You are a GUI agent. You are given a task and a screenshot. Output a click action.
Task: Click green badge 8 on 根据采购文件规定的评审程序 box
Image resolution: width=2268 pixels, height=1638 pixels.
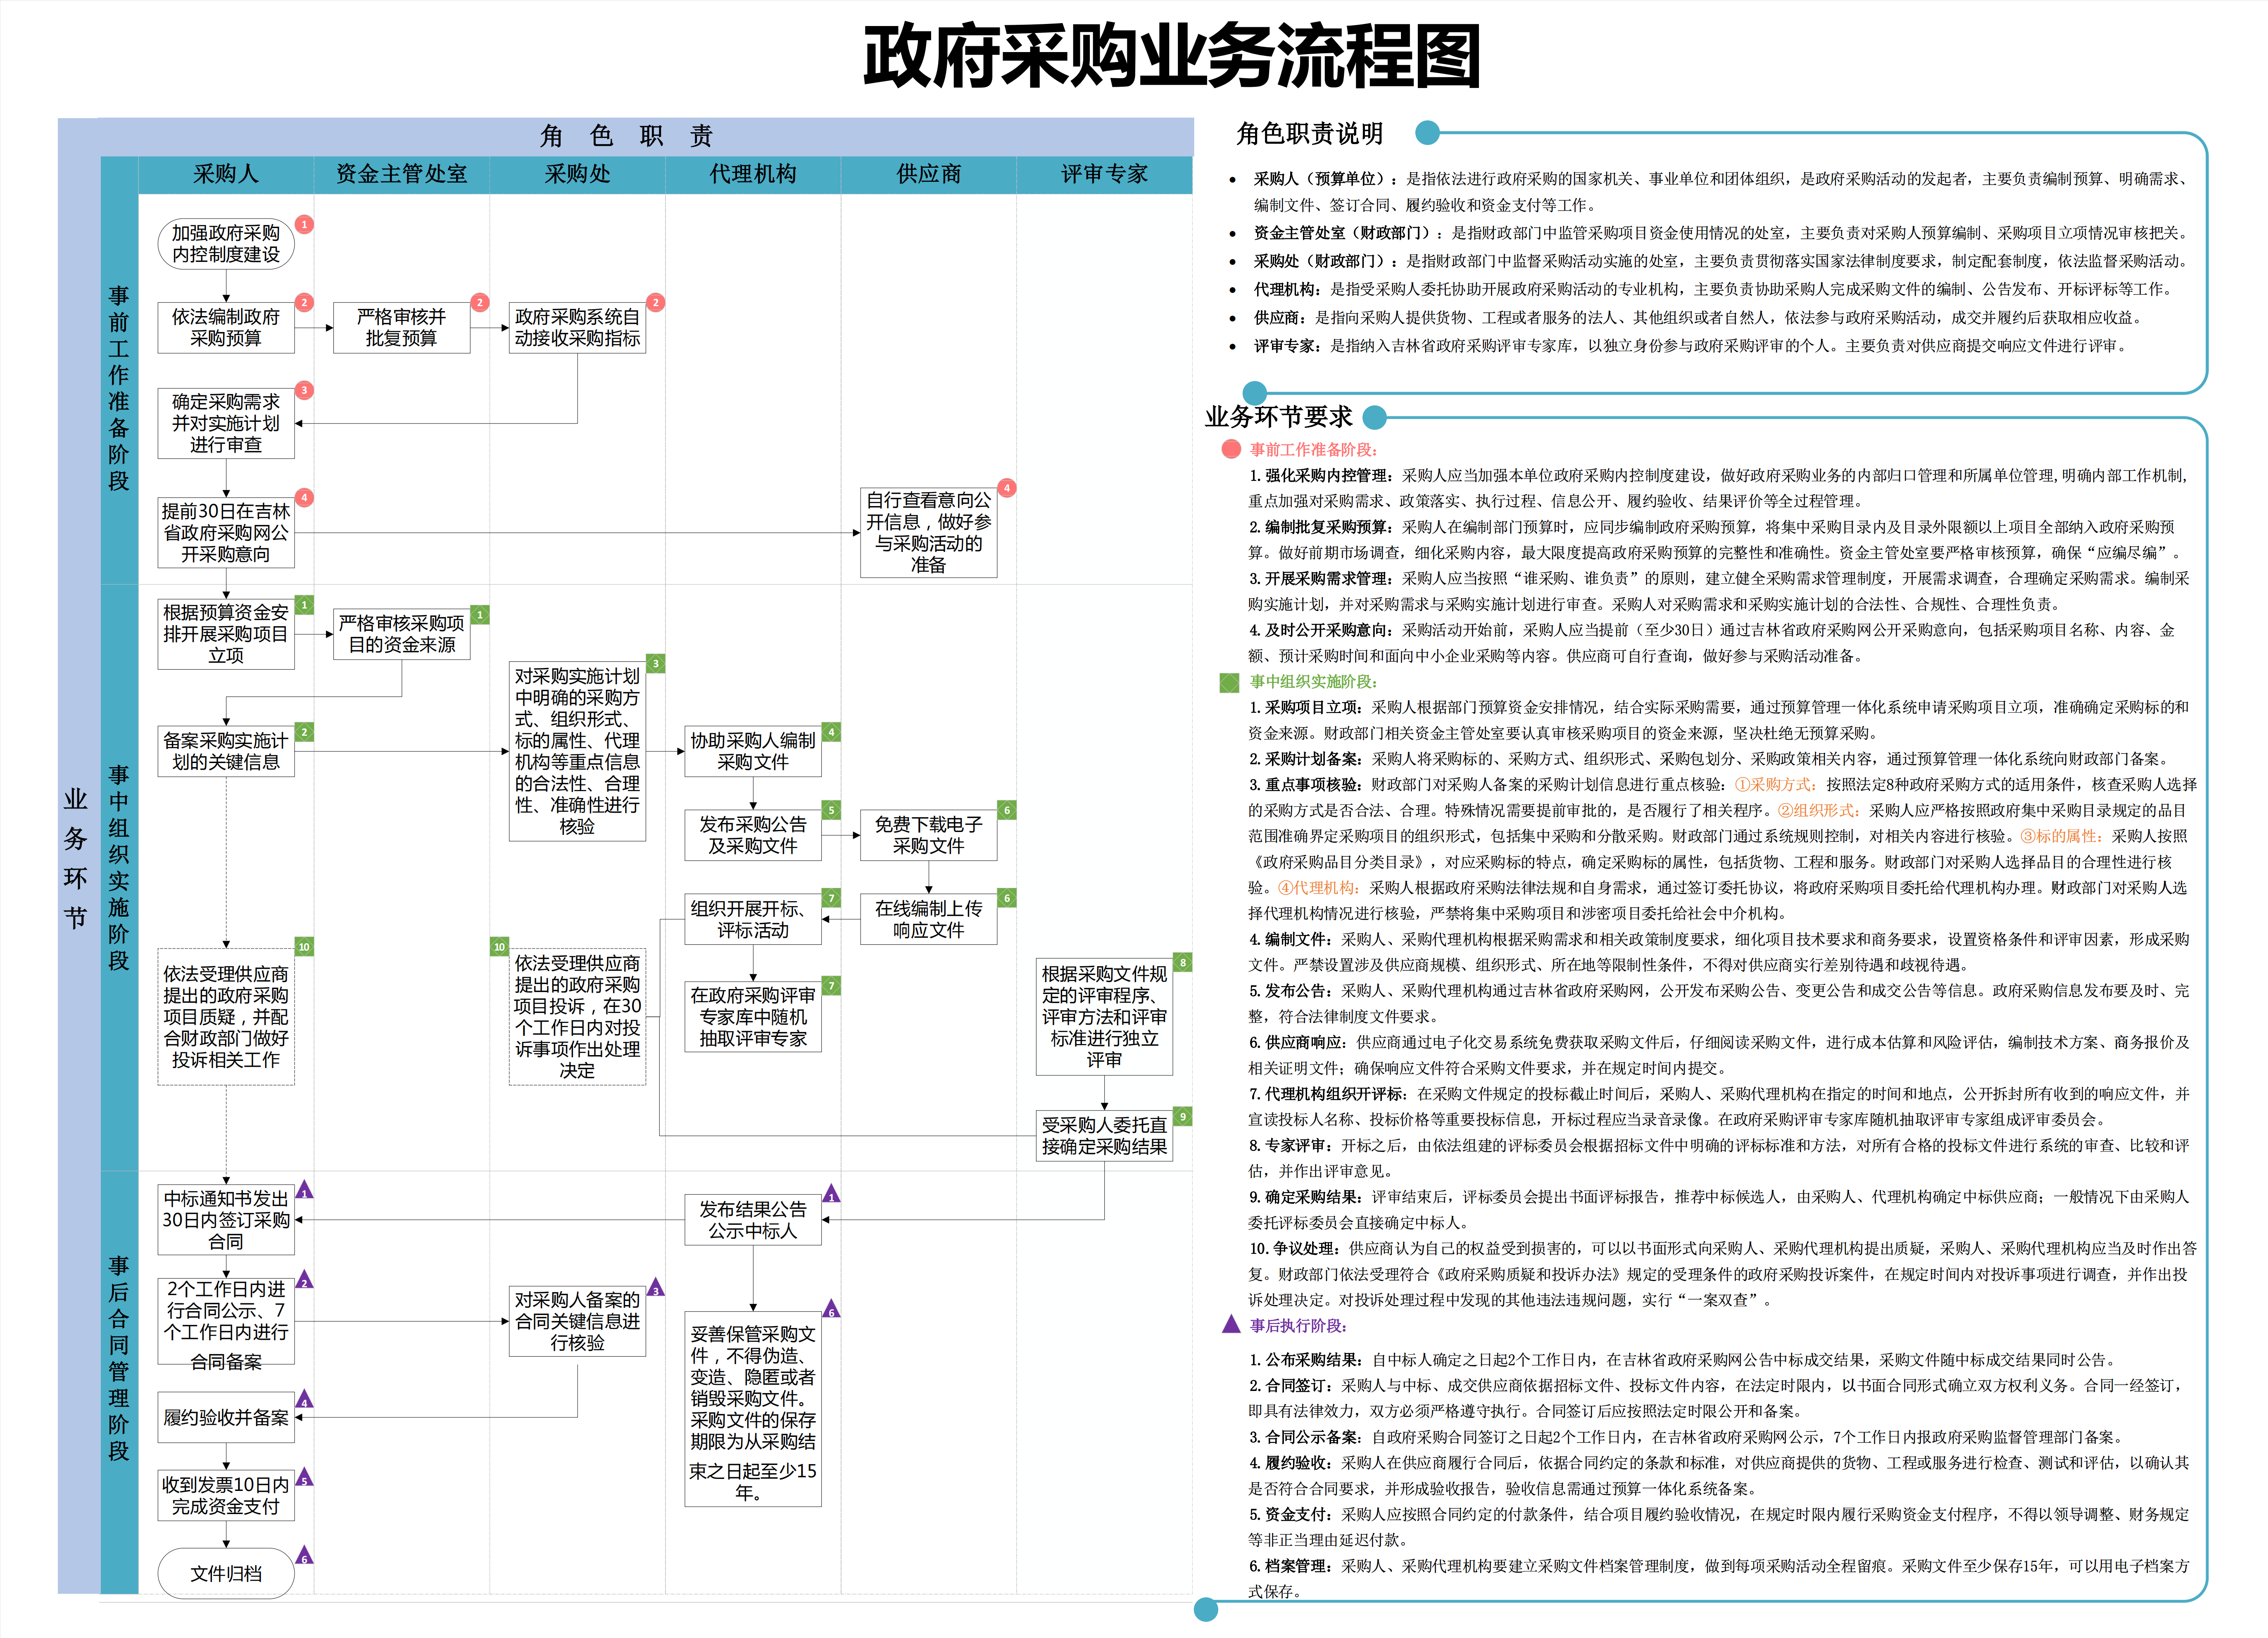point(1183,962)
